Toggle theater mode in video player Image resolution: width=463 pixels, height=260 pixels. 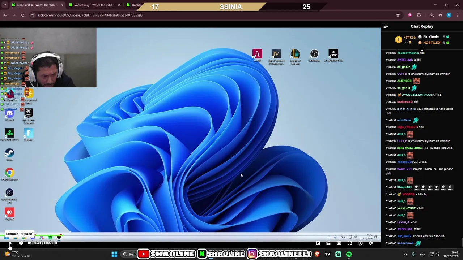point(339,243)
